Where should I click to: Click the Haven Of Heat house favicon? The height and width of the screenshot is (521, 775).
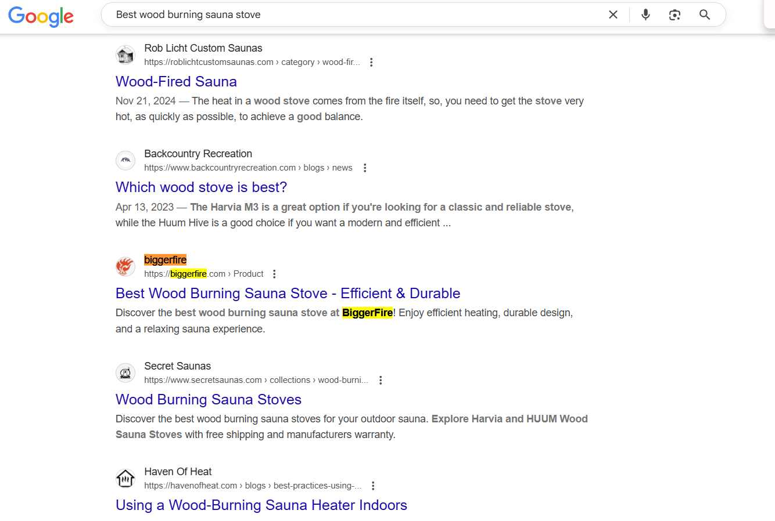(125, 478)
